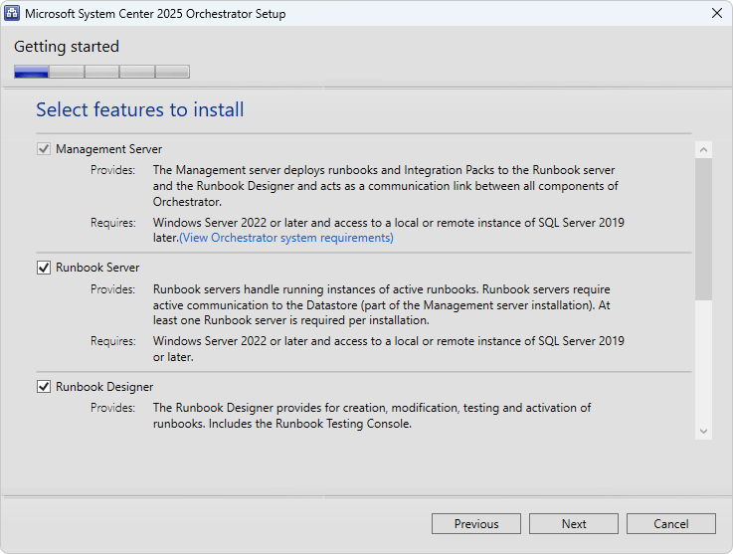Image resolution: width=733 pixels, height=554 pixels.
Task: Open View Orchestrator system requirements link
Action: pyautogui.click(x=286, y=238)
